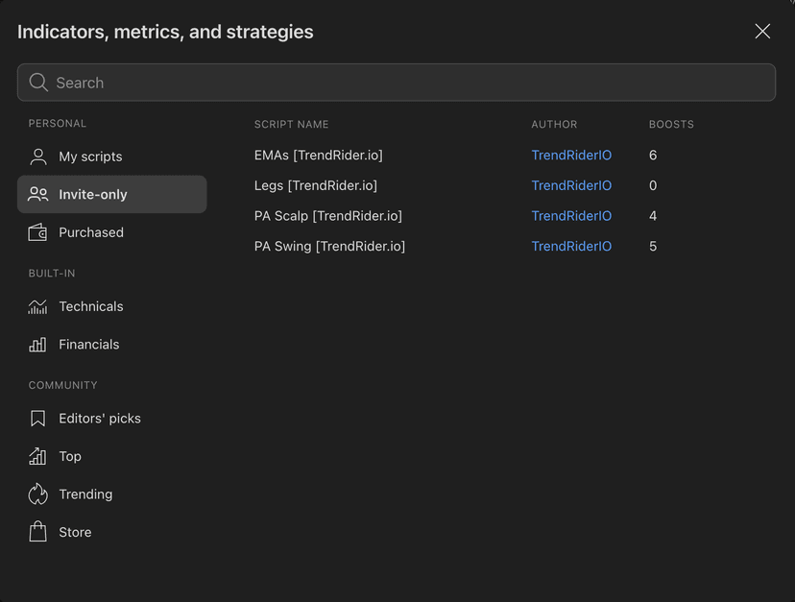The image size is (795, 602).
Task: Open the Technicals category
Action: [x=91, y=306]
